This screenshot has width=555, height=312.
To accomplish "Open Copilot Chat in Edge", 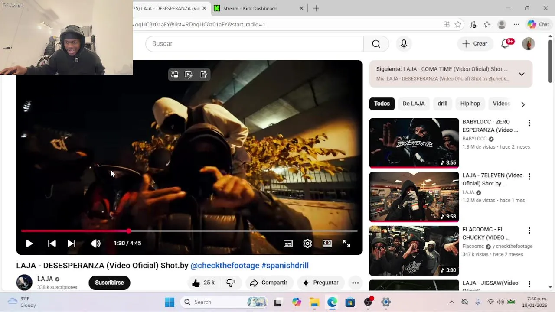I will pos(538,25).
